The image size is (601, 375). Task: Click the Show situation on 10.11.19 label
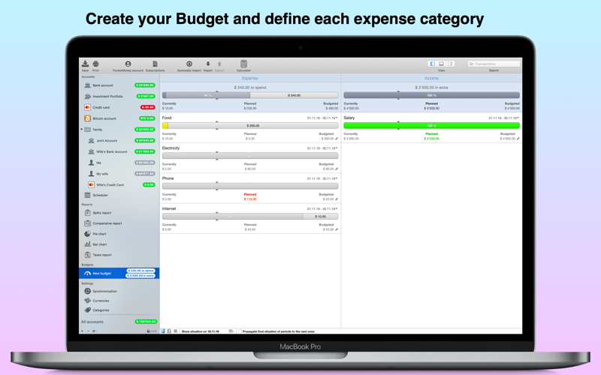pyautogui.click(x=200, y=331)
